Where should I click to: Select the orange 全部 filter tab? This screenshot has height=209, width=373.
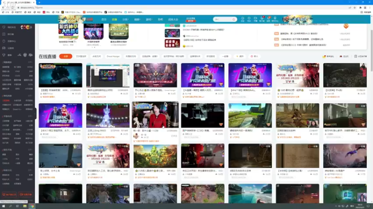pyautogui.click(x=66, y=56)
